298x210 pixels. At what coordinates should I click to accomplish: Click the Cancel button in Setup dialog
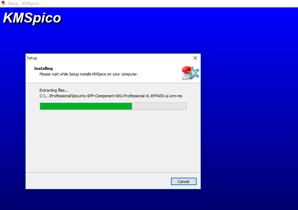[x=184, y=181]
